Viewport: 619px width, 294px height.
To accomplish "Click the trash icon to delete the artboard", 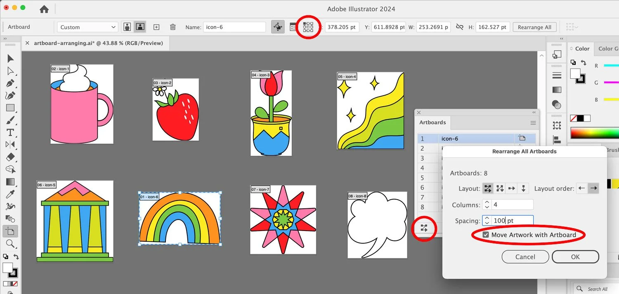I will [173, 27].
